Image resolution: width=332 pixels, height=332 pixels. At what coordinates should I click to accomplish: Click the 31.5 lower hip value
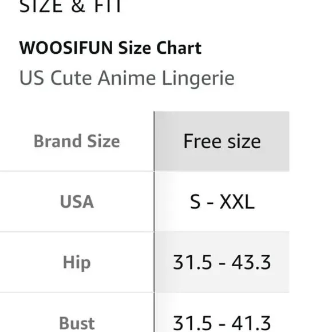(x=192, y=262)
